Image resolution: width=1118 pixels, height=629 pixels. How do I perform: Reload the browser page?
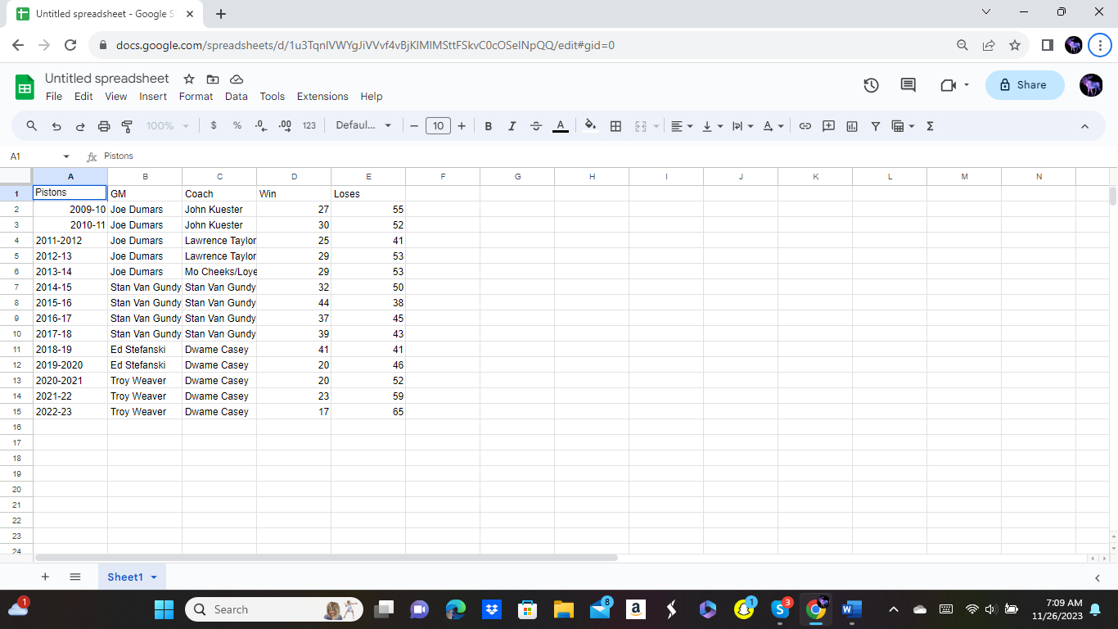[70, 45]
